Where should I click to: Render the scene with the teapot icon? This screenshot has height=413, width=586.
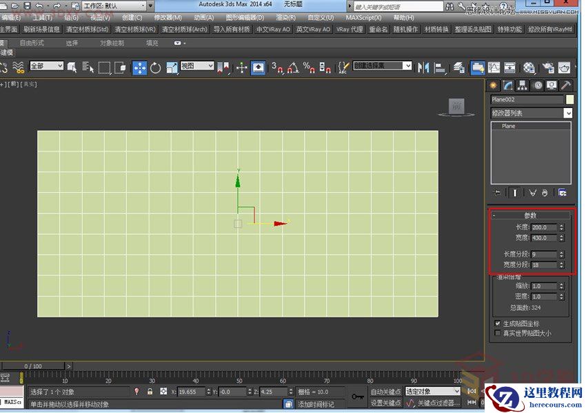coord(565,67)
